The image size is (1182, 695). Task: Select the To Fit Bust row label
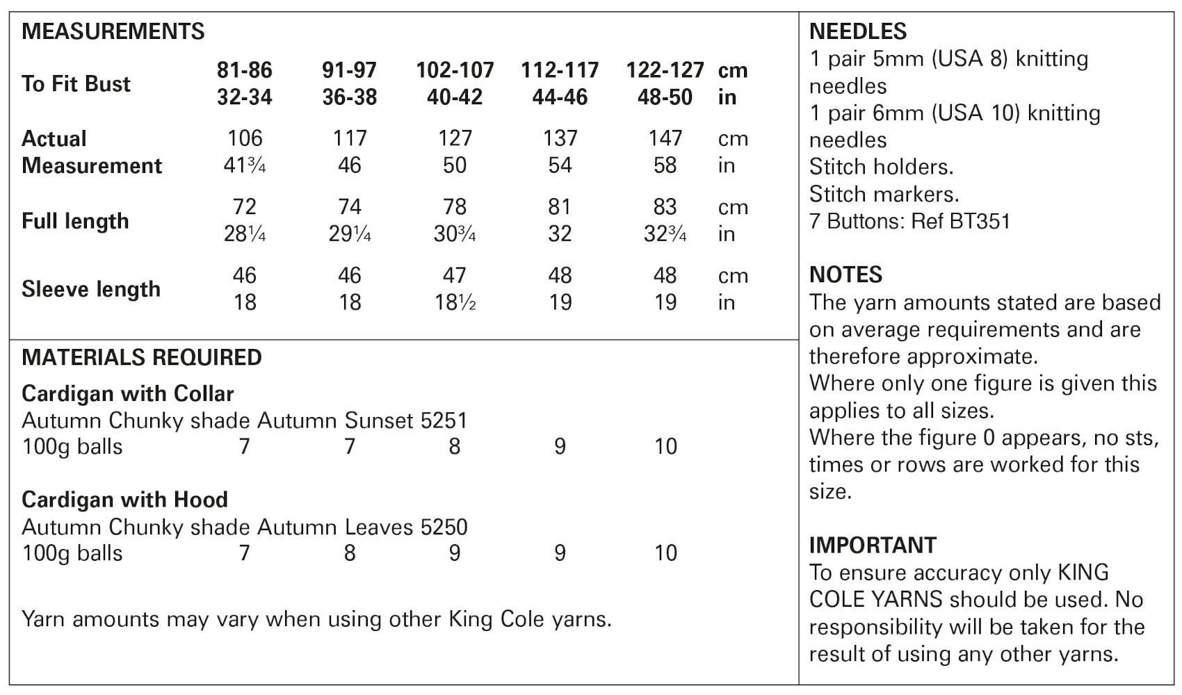click(76, 84)
